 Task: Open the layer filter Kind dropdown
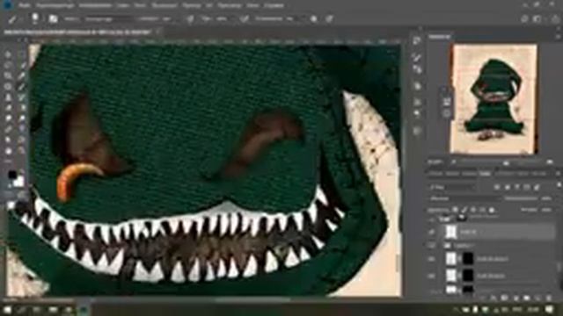pyautogui.click(x=452, y=187)
